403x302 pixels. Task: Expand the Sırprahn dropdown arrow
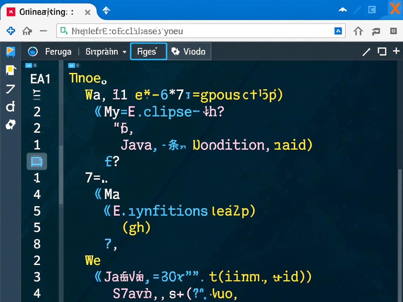coord(124,52)
